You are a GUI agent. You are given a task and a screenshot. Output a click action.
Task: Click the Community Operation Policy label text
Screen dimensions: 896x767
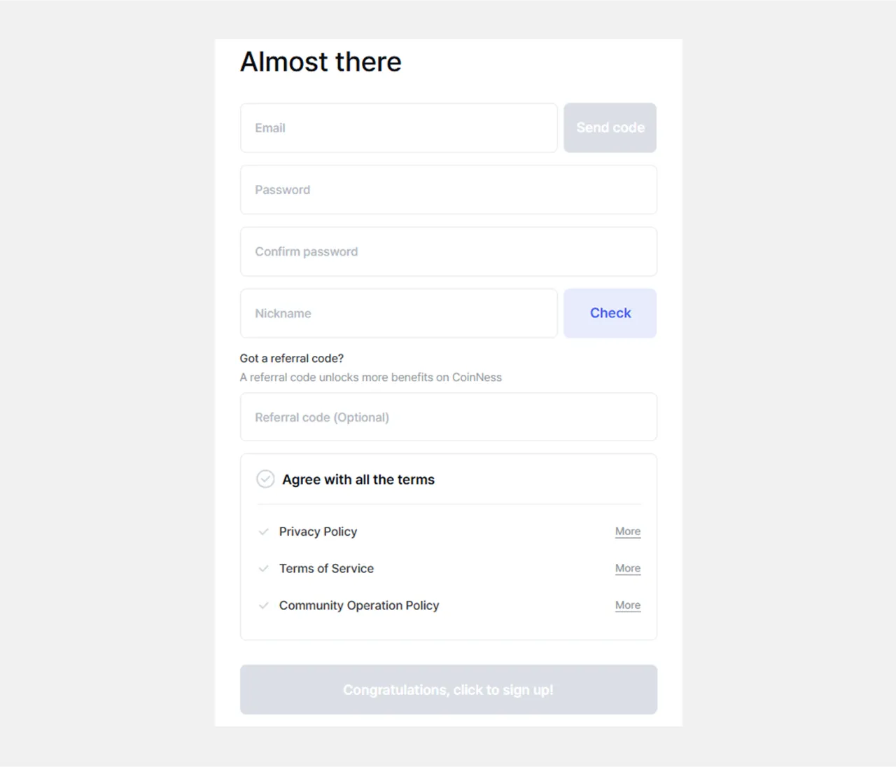[x=359, y=605]
